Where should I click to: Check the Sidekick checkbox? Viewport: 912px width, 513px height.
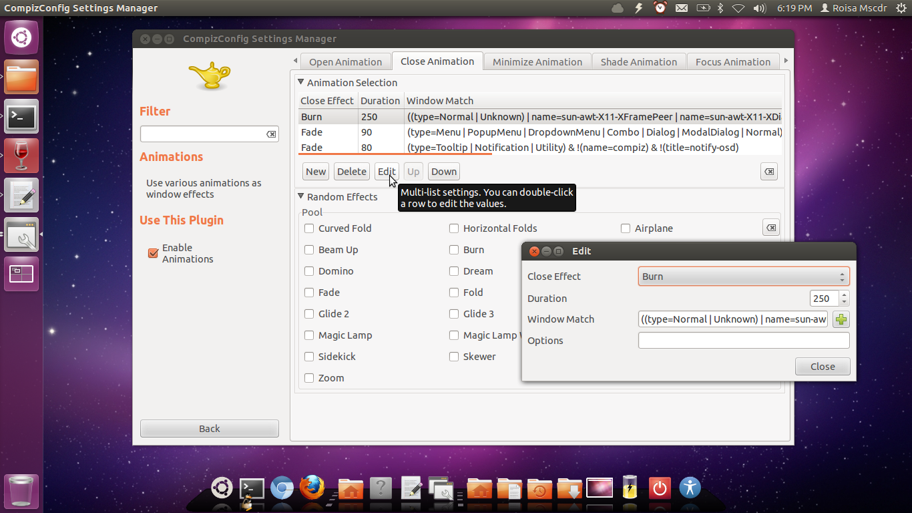click(309, 357)
